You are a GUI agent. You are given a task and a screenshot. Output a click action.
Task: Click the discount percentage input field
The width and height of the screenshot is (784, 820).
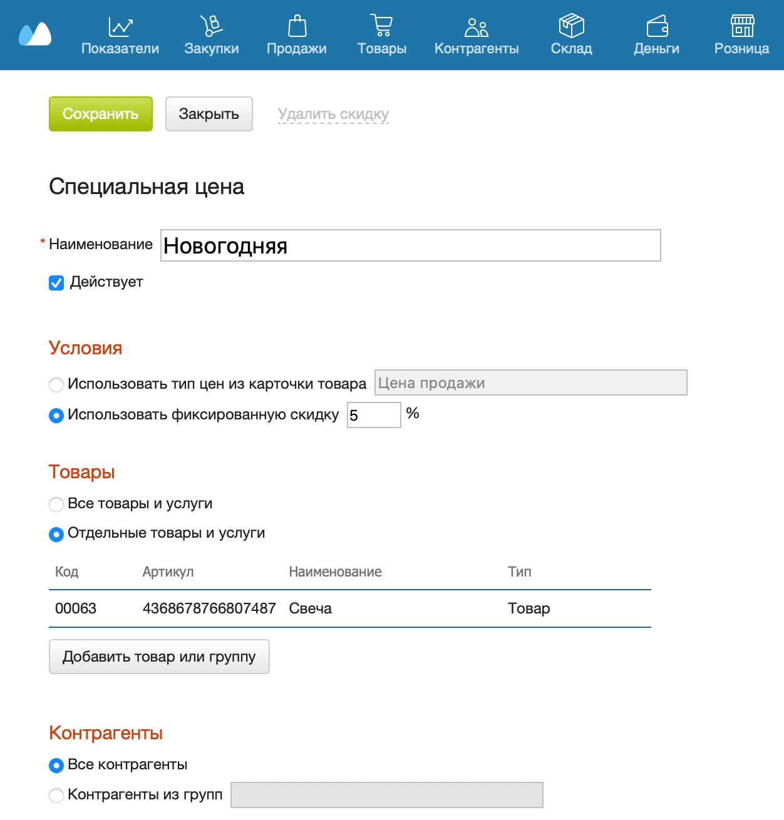click(x=374, y=414)
